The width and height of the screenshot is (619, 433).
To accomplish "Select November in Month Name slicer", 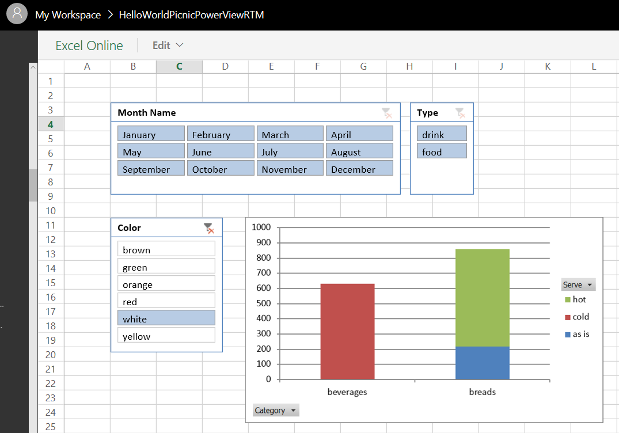I will click(x=290, y=168).
